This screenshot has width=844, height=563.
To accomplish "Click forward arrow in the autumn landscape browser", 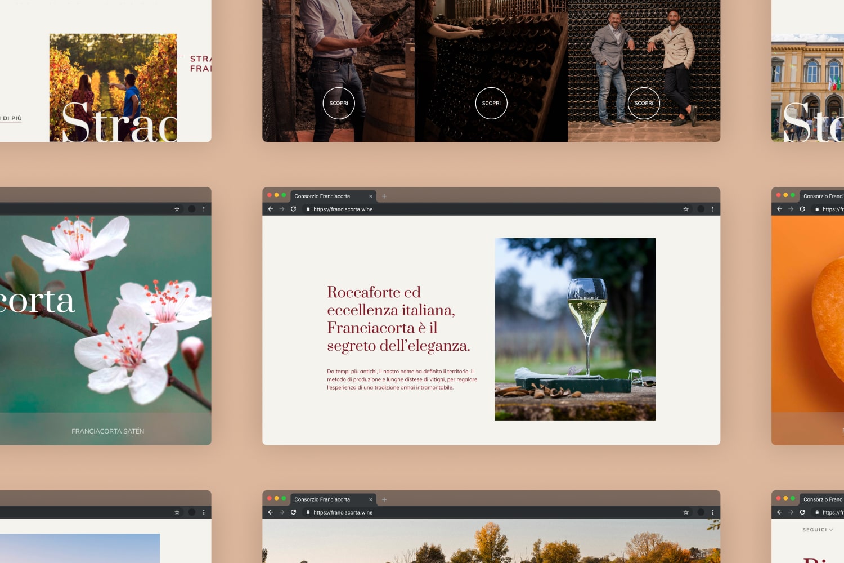I will (x=282, y=512).
